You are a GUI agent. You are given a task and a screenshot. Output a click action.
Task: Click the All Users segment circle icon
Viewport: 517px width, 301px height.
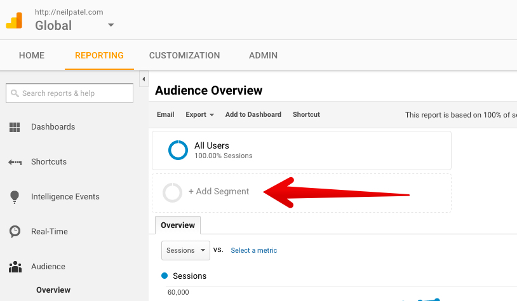(178, 150)
